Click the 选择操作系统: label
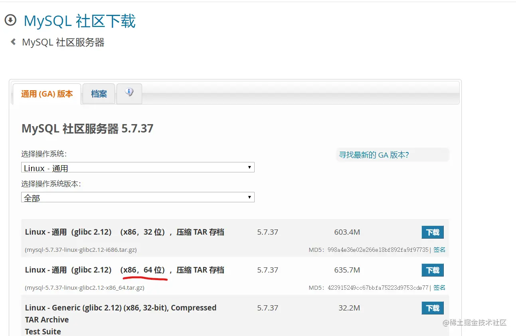516x336 pixels. click(x=44, y=154)
